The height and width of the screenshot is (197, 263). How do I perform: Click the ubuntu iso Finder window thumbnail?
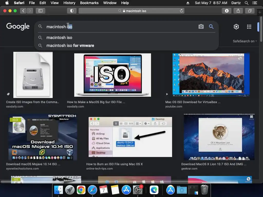(x=130, y=137)
